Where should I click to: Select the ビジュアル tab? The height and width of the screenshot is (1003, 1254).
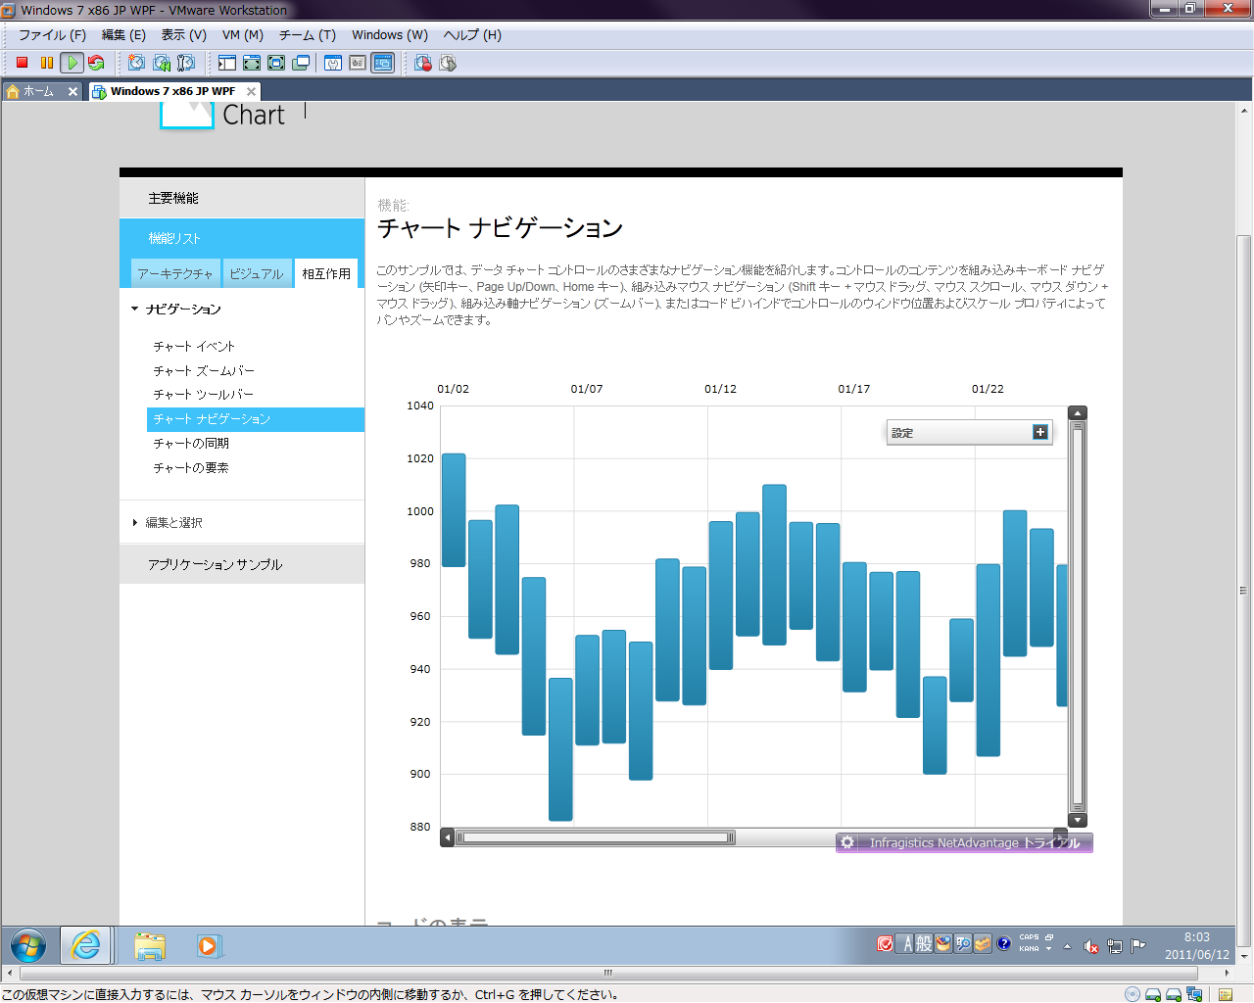(x=257, y=273)
